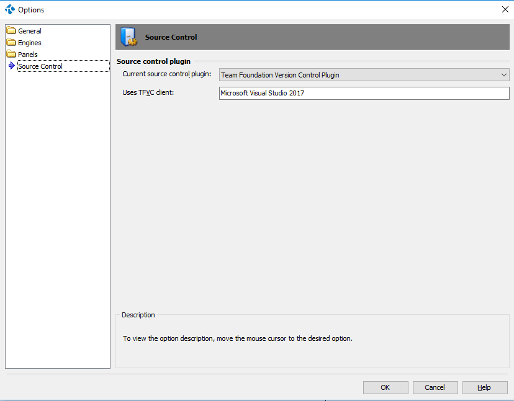Click the General folder icon
514x401 pixels.
pos(11,30)
